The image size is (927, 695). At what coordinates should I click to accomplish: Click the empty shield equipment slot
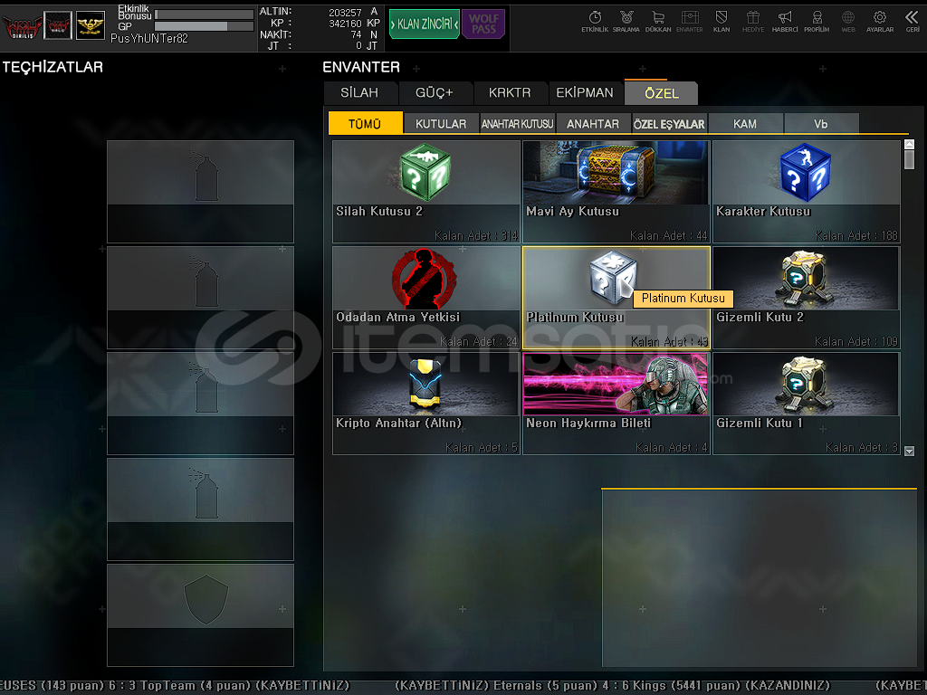coord(200,615)
